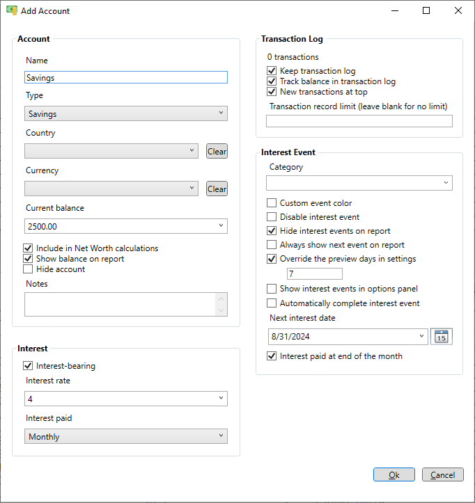Toggle the Hide account checkbox

28,269
